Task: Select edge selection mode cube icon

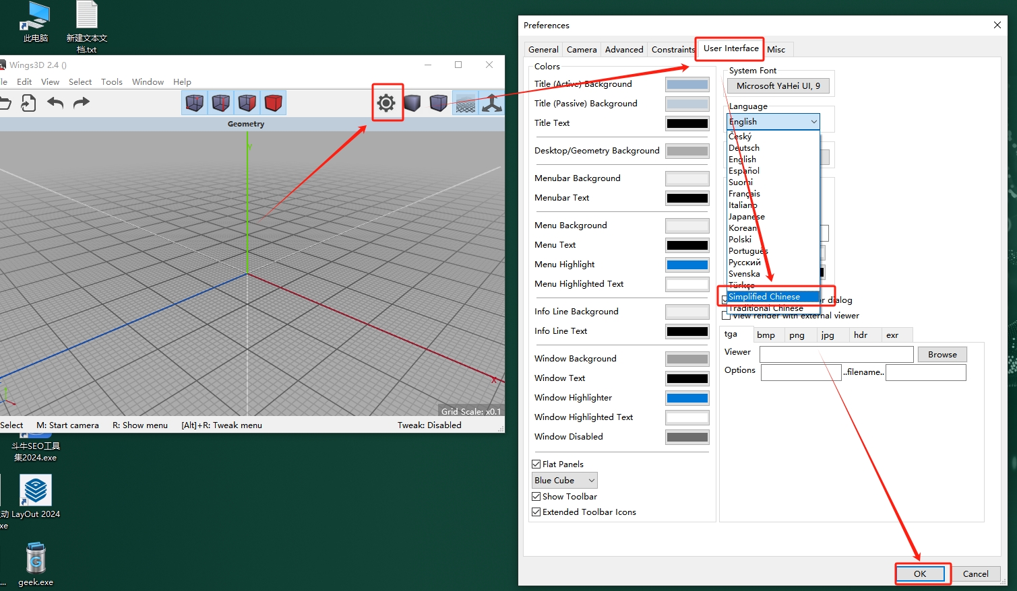Action: pos(221,103)
